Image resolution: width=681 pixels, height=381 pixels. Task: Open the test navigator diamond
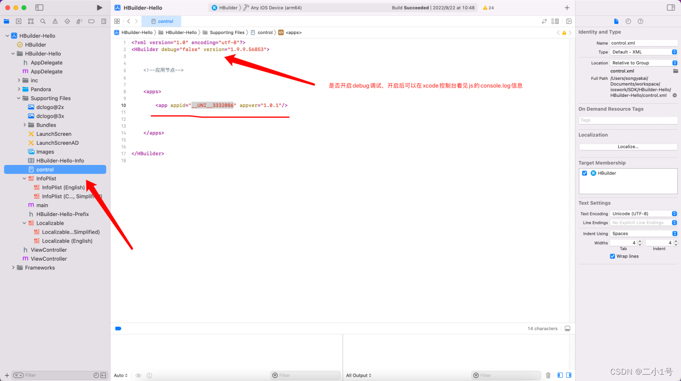[67, 21]
